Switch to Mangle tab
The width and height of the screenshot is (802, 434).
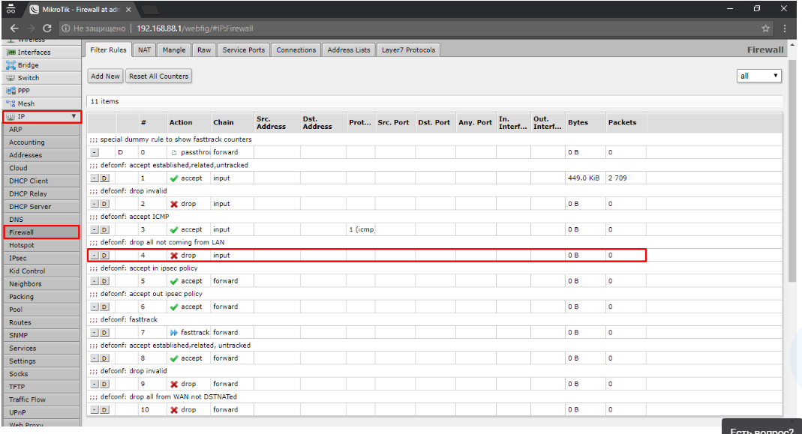[174, 50]
